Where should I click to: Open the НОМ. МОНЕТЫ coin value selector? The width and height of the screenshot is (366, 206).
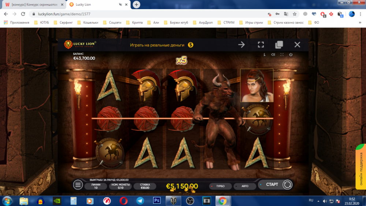point(120,186)
